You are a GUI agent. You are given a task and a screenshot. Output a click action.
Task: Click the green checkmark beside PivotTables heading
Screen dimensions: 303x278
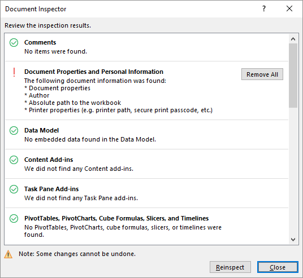coord(14,218)
